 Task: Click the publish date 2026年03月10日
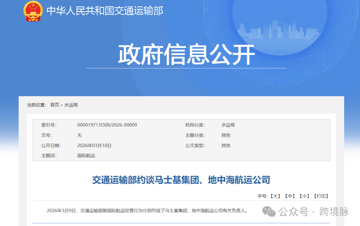click(x=94, y=145)
